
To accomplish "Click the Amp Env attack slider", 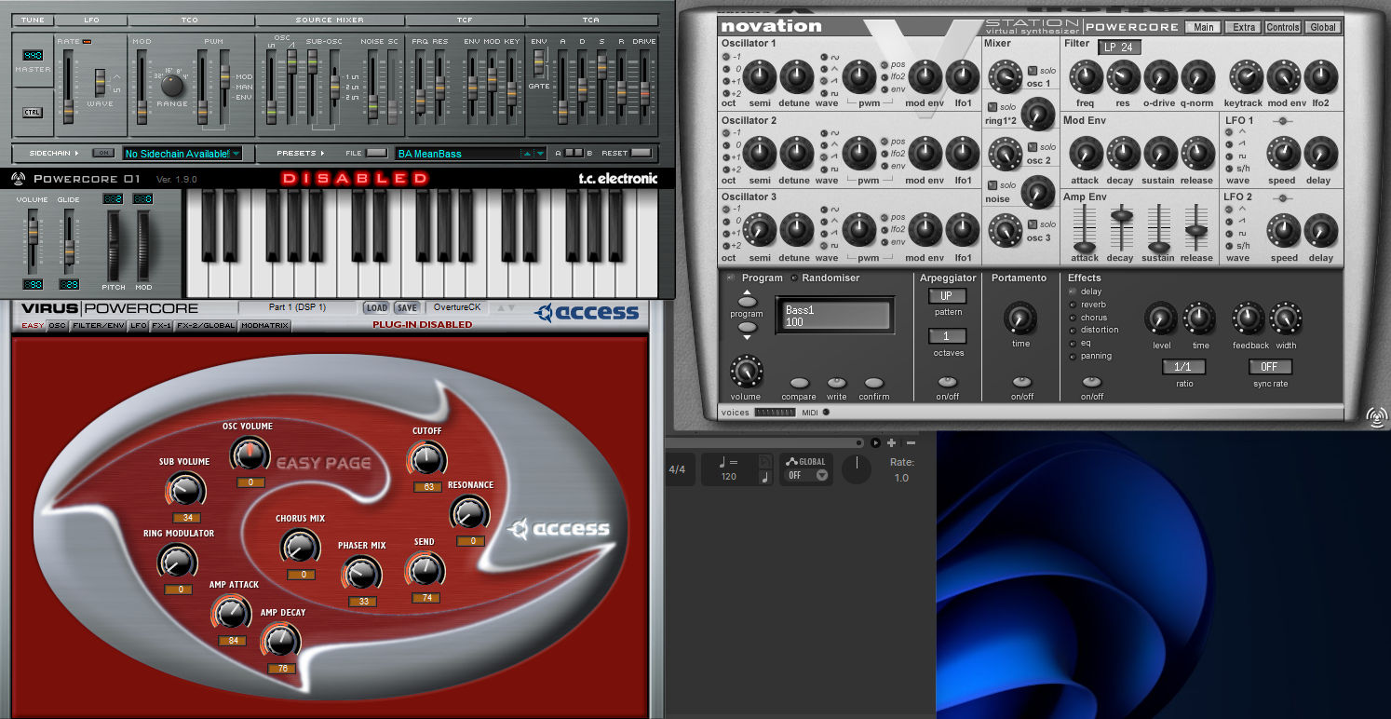I will coord(1084,247).
